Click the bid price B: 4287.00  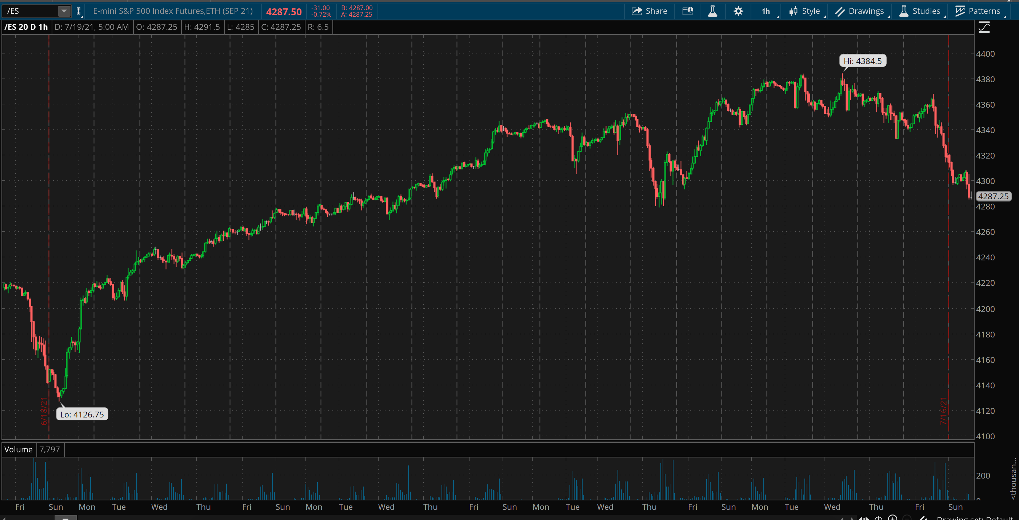click(x=357, y=8)
